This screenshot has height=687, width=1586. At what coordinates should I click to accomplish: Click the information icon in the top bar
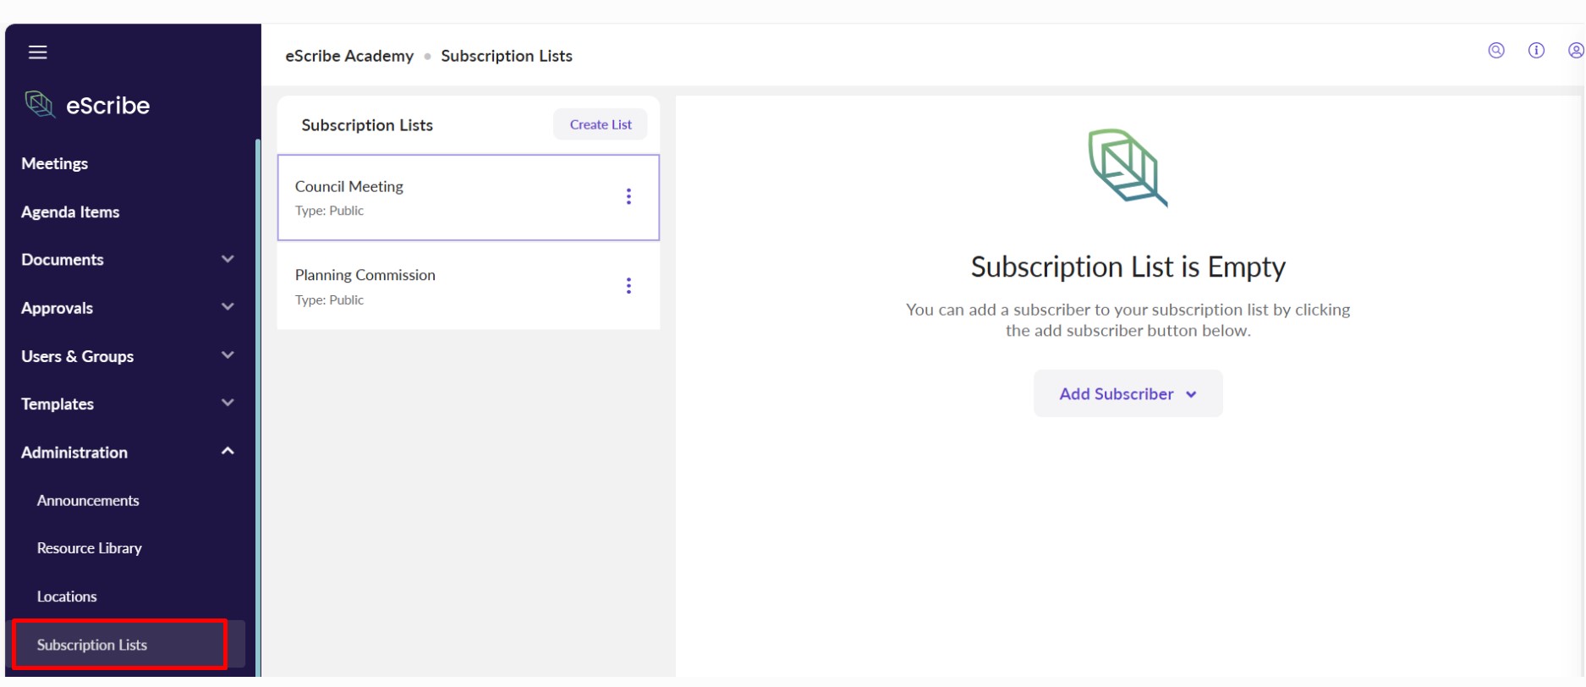[x=1535, y=51]
